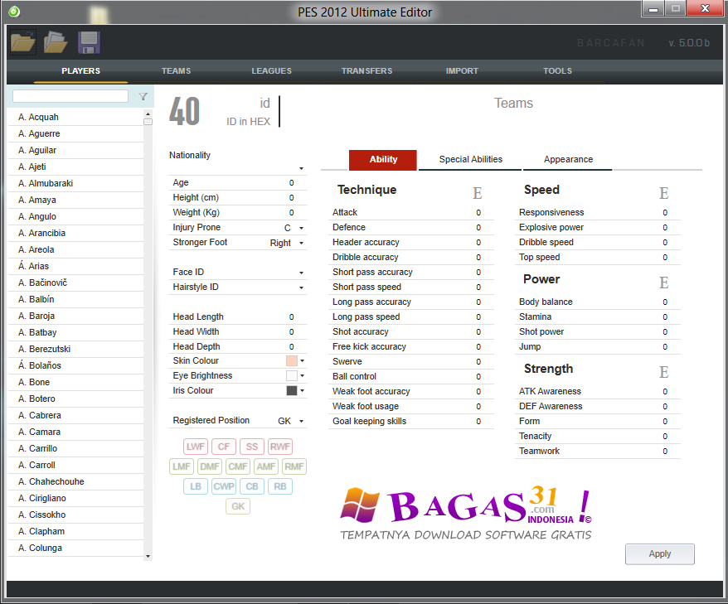The image size is (728, 604).
Task: Select player A. Aguilar in list
Action: click(x=76, y=150)
